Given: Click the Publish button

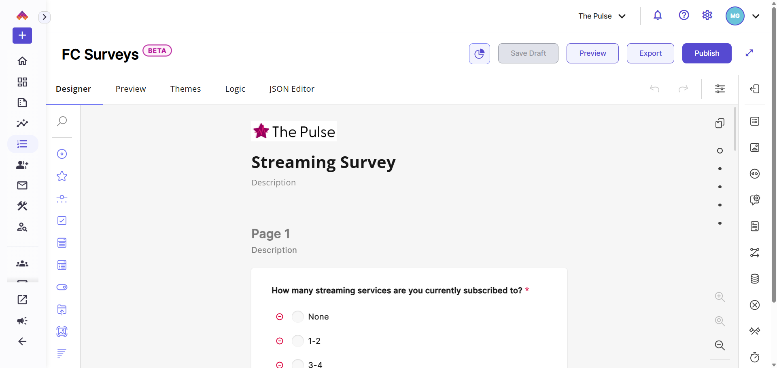Looking at the screenshot, I should pos(707,53).
